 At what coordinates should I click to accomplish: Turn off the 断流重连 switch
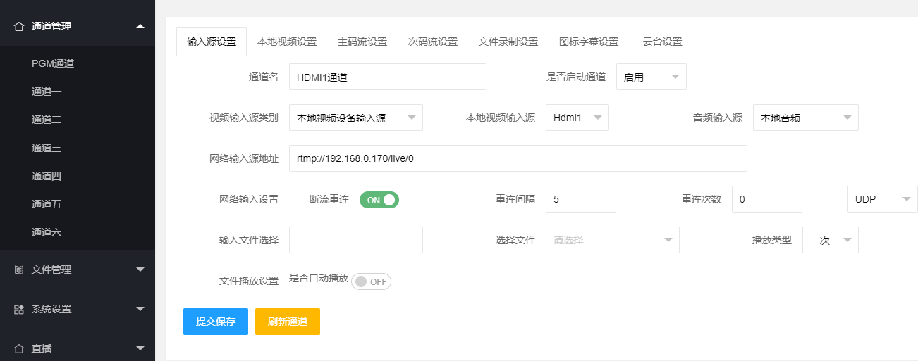[x=379, y=200]
